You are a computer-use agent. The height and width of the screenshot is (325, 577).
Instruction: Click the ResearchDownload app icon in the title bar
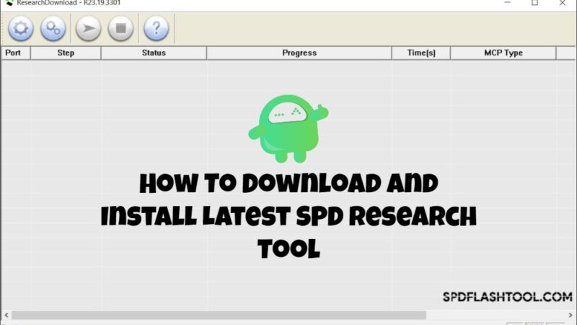tap(9, 3)
